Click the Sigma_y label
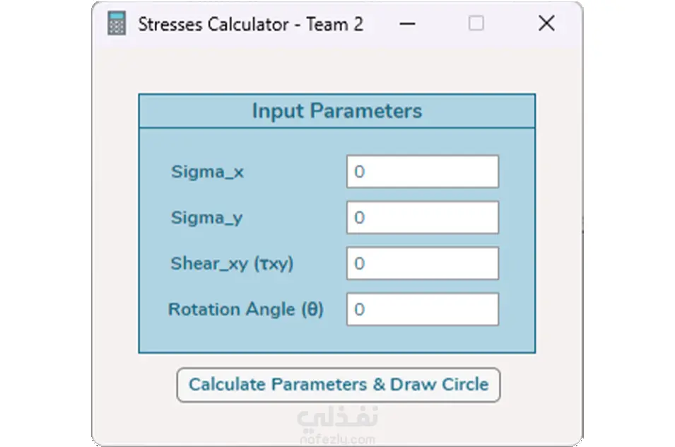The height and width of the screenshot is (447, 675). click(x=206, y=218)
